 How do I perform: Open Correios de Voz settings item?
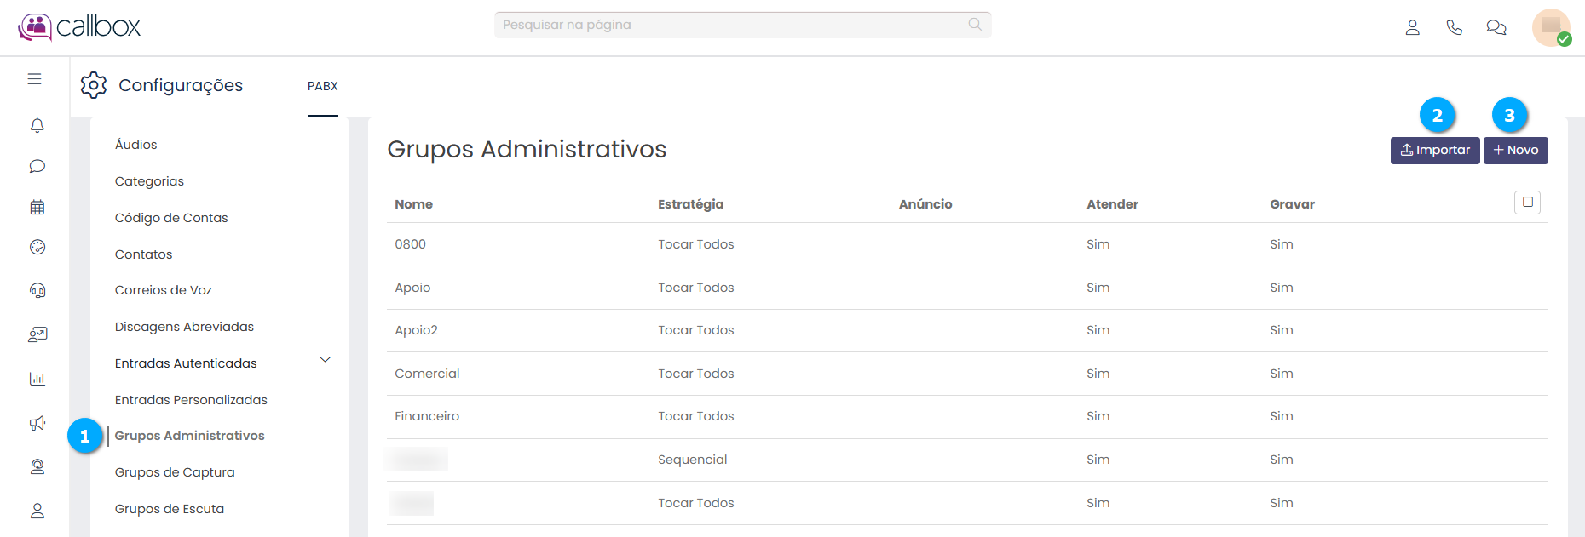tap(164, 290)
